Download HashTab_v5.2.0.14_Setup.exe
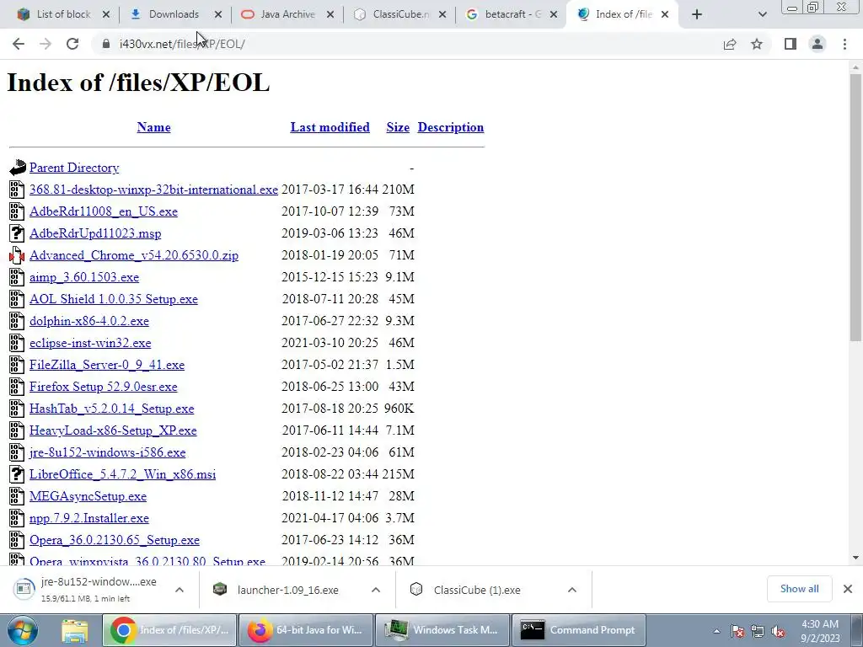Image resolution: width=863 pixels, height=647 pixels. click(112, 409)
